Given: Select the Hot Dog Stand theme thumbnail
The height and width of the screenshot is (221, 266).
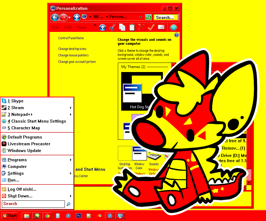Looking at the screenshot, I should tap(139, 91).
